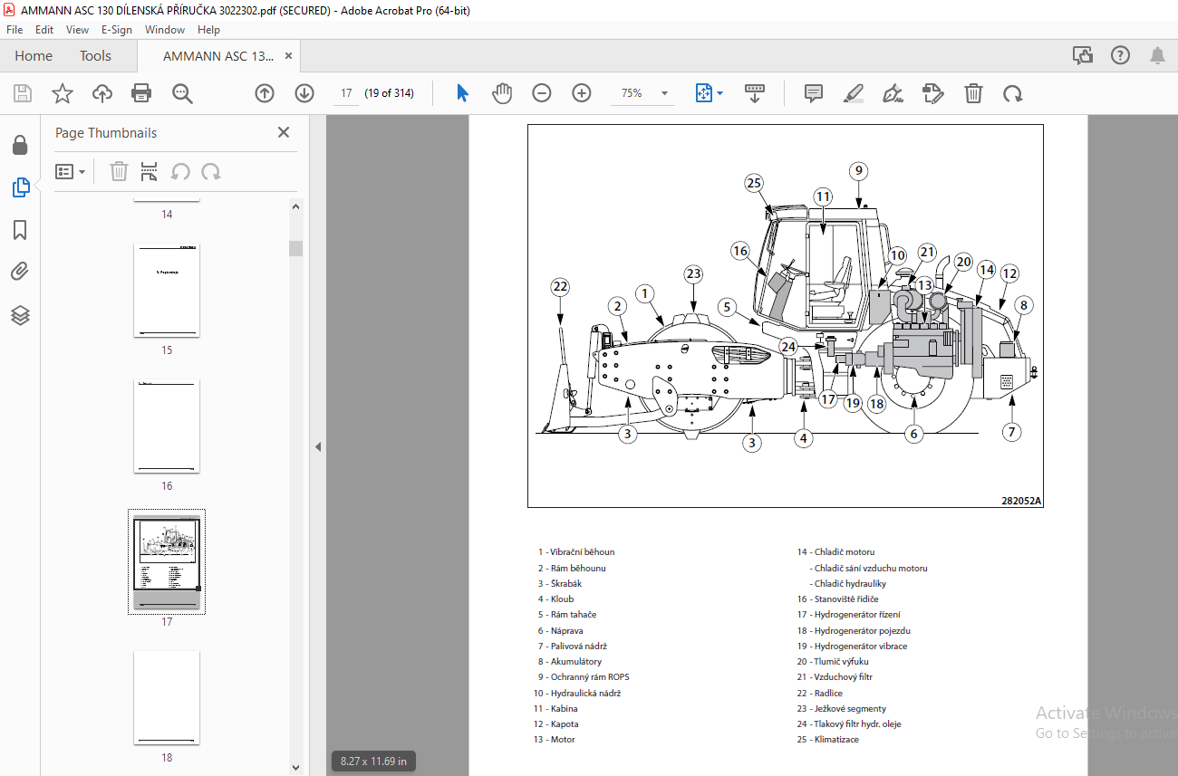Close the AMMANN ASC 13... document tab

(289, 56)
